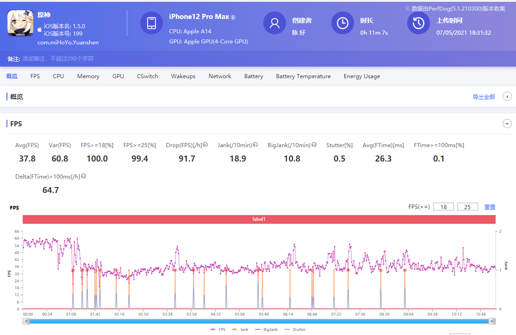Click FPS>=18[%] value 100.0
Screen dimensions: 516x335
point(97,159)
